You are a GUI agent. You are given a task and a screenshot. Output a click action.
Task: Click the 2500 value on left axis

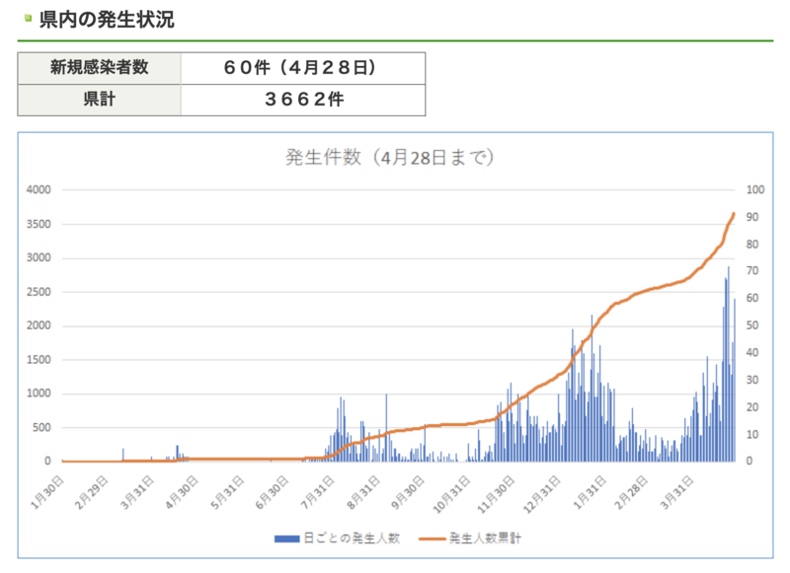(x=37, y=292)
